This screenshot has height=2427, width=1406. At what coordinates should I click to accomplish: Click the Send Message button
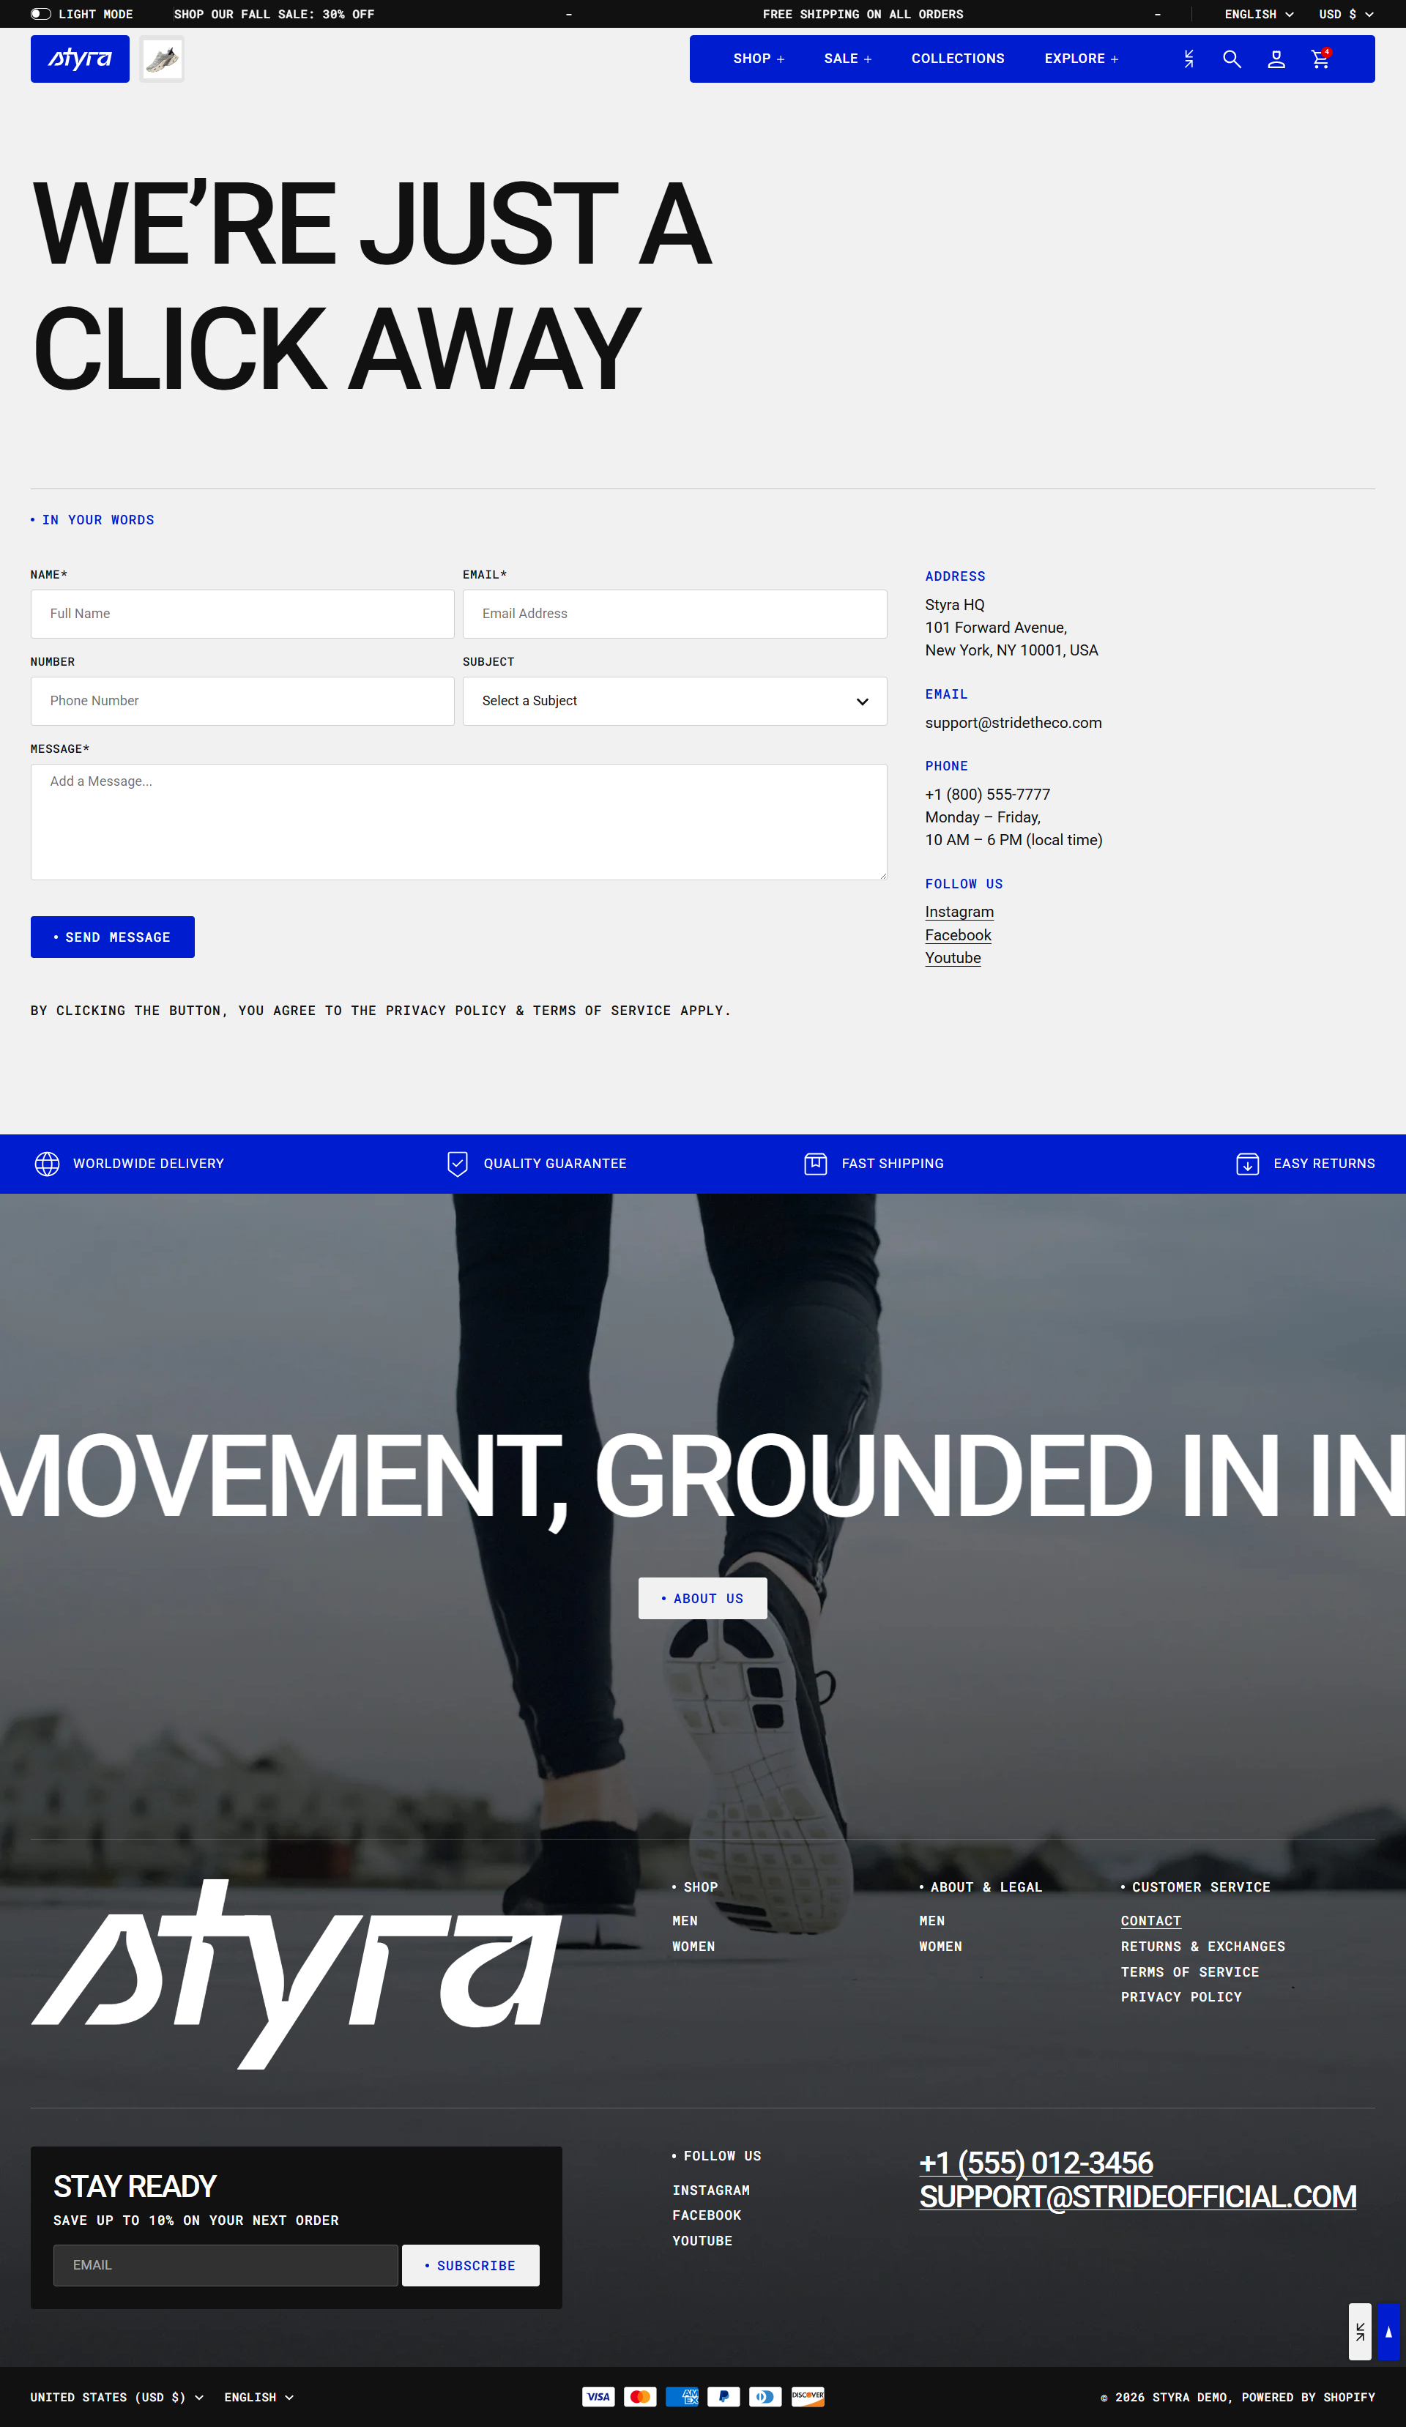pos(113,937)
